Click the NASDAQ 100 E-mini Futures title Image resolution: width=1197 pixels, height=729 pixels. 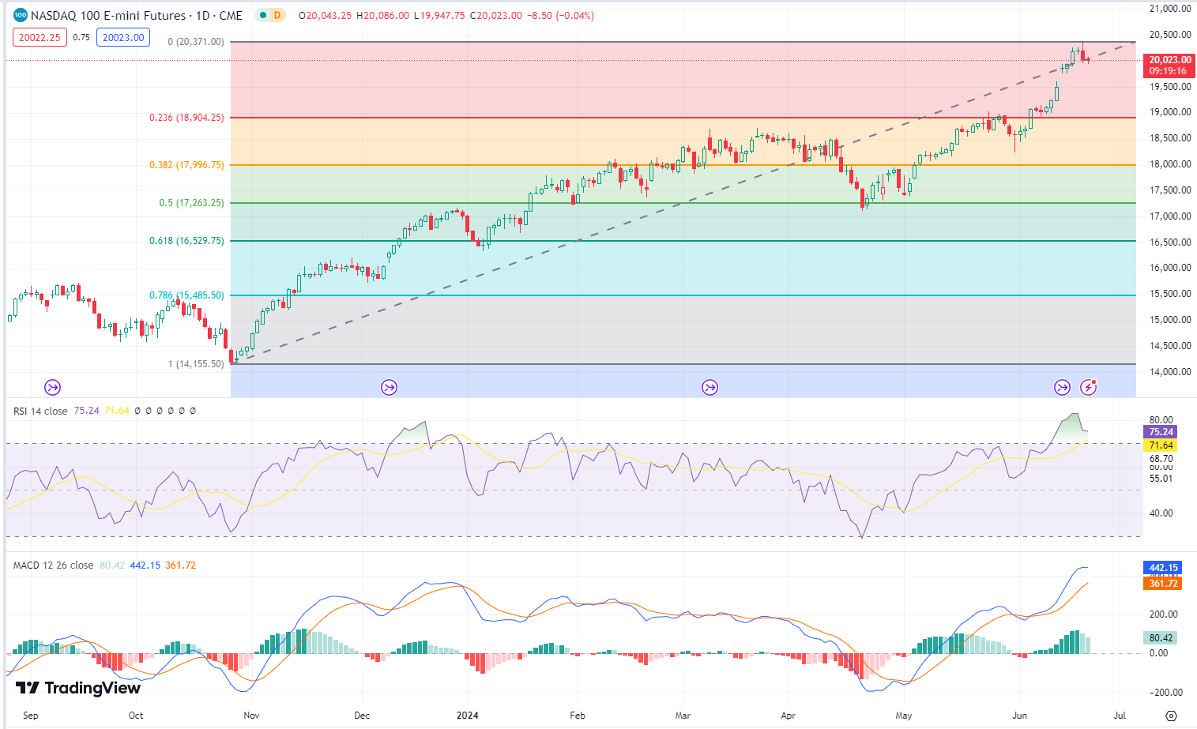(108, 15)
